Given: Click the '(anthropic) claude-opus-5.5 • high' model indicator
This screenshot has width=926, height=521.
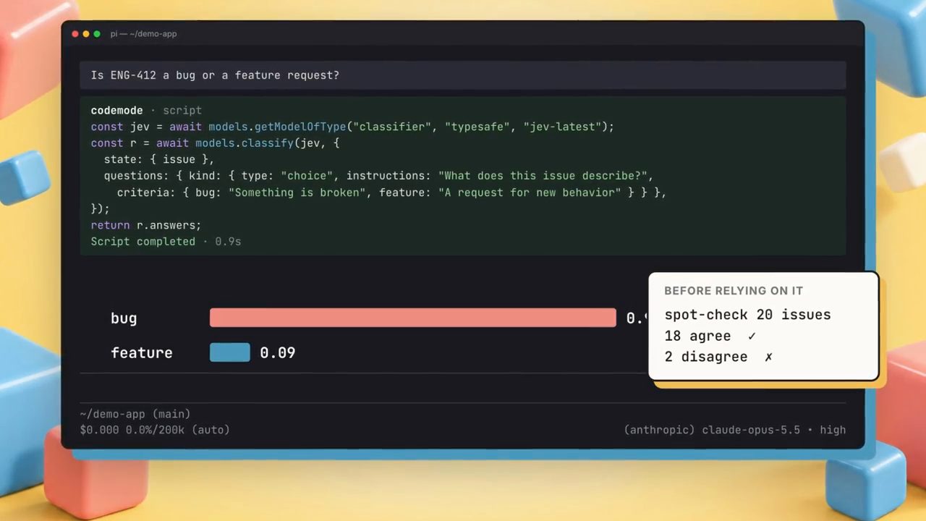Looking at the screenshot, I should [x=735, y=430].
